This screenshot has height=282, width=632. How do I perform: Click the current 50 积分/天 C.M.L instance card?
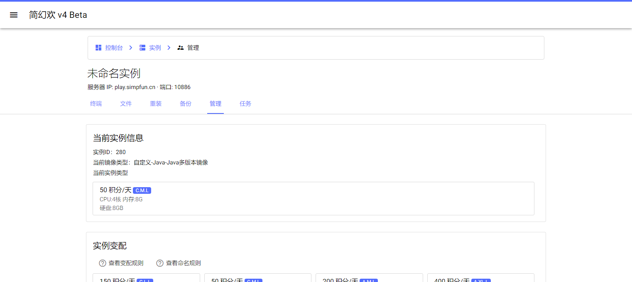(x=313, y=198)
